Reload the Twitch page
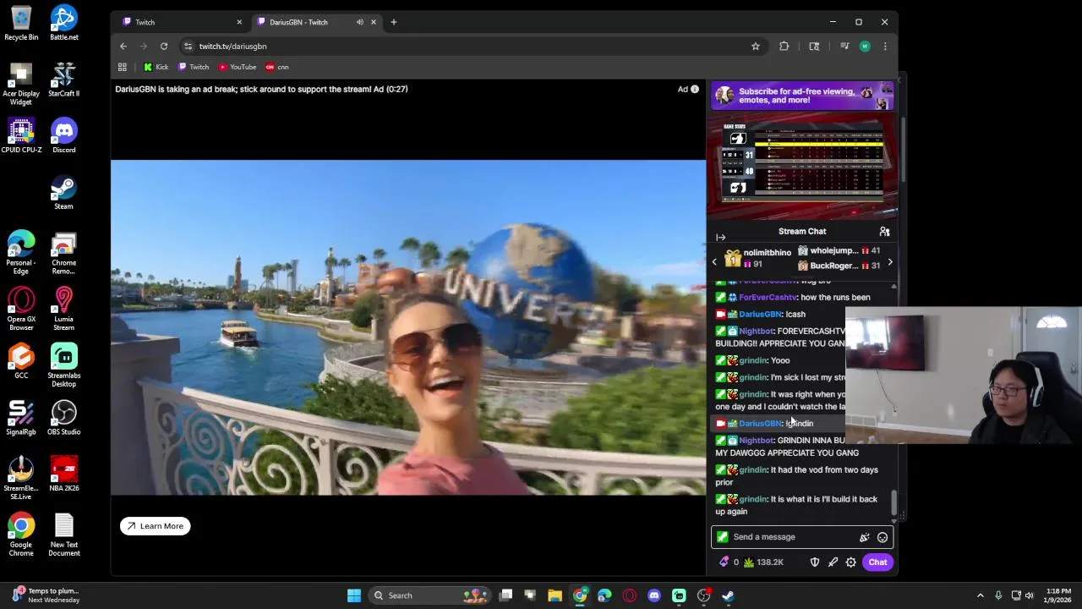1082x609 pixels. [164, 47]
